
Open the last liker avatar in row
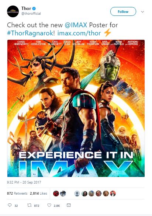113,194
